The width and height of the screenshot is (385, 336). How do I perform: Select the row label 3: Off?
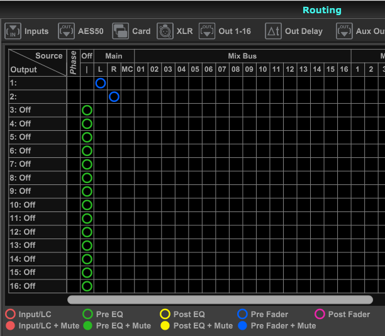[38, 110]
